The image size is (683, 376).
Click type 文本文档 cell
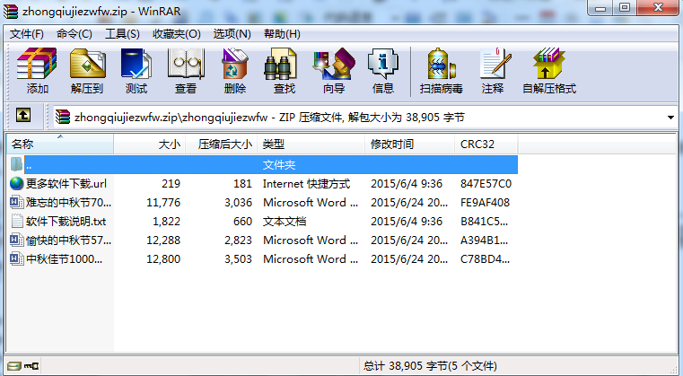[x=285, y=221]
